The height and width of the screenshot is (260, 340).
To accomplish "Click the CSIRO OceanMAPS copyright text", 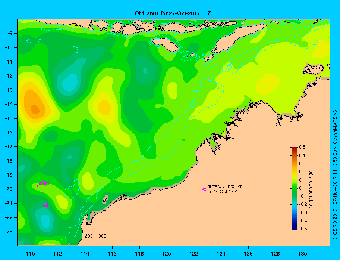I will 335,175.
